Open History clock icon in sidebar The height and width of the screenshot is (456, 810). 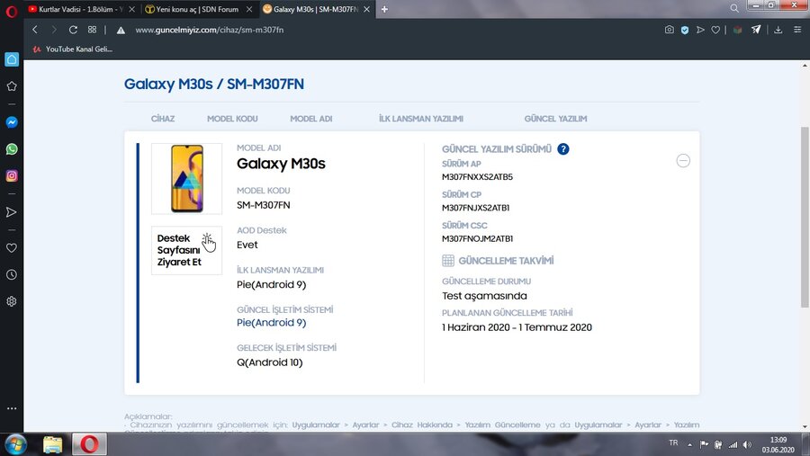(12, 274)
